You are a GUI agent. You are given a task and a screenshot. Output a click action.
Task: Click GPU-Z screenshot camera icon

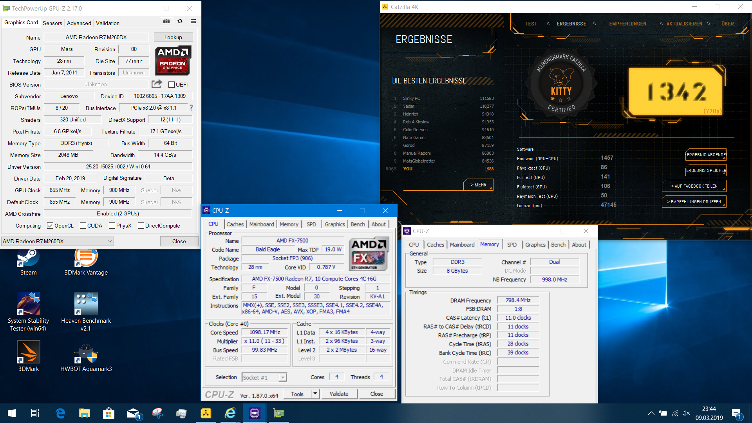click(166, 22)
